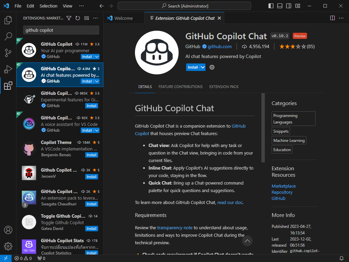Select the Snippets category
Image resolution: width=349 pixels, height=262 pixels.
[x=281, y=131]
